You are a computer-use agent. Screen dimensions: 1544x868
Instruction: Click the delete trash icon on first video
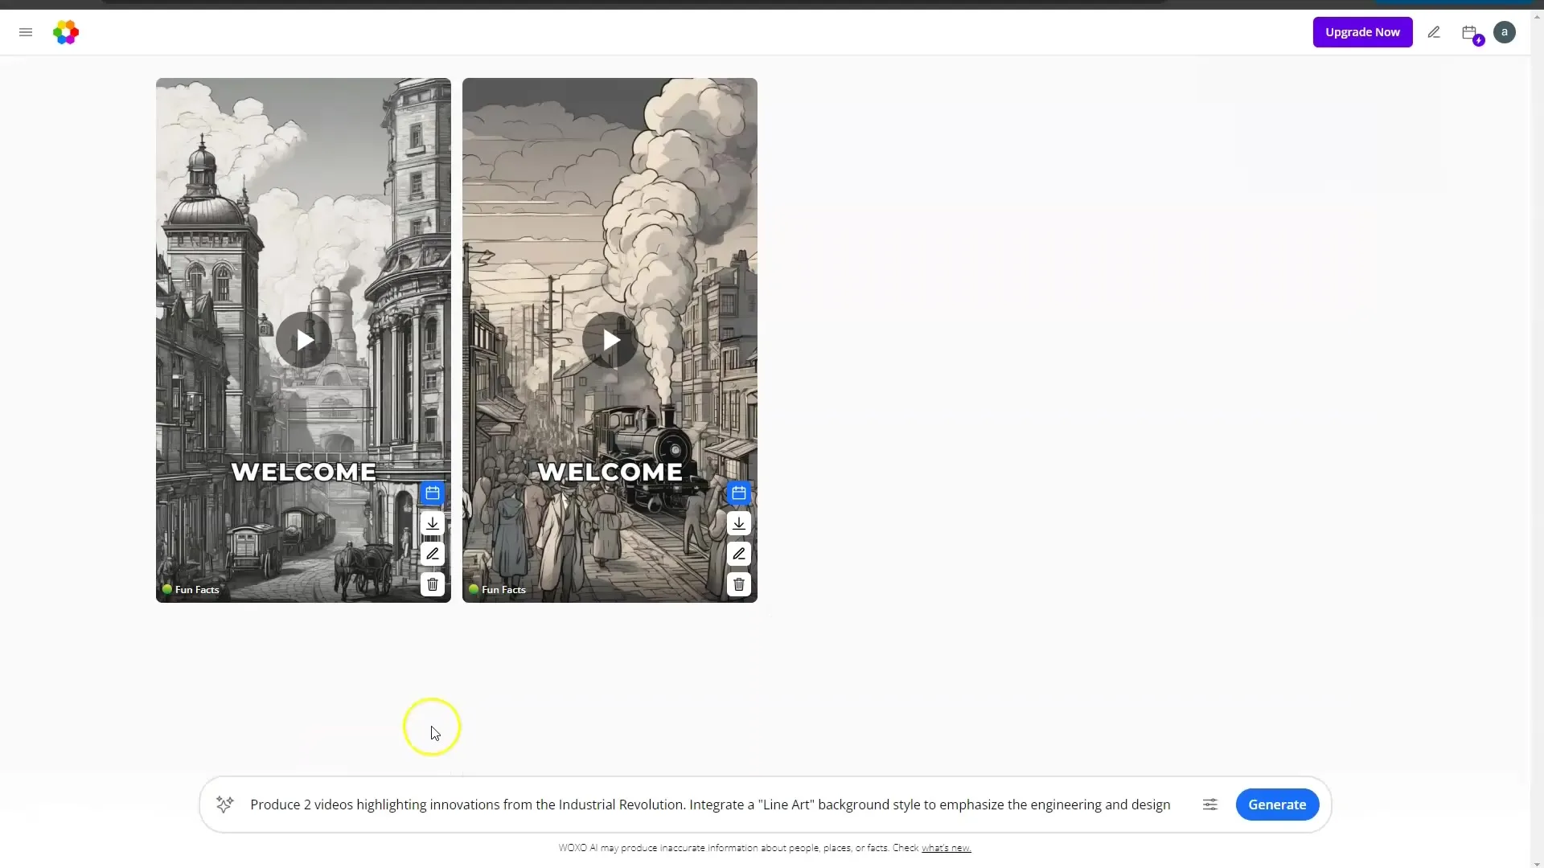pos(433,586)
